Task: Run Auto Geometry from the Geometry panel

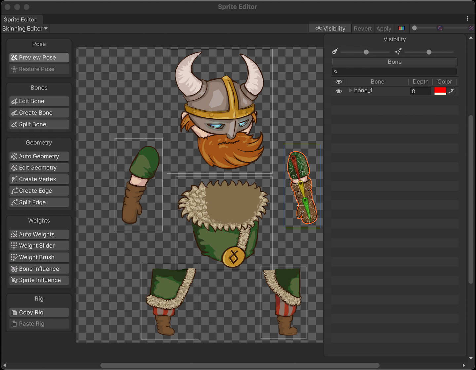Action: click(x=39, y=156)
